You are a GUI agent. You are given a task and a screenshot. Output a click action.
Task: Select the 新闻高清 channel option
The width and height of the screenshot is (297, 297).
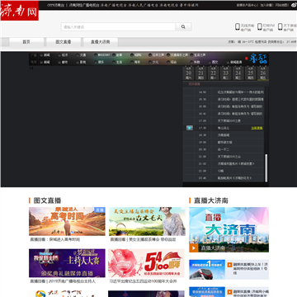pyautogui.click(x=234, y=62)
